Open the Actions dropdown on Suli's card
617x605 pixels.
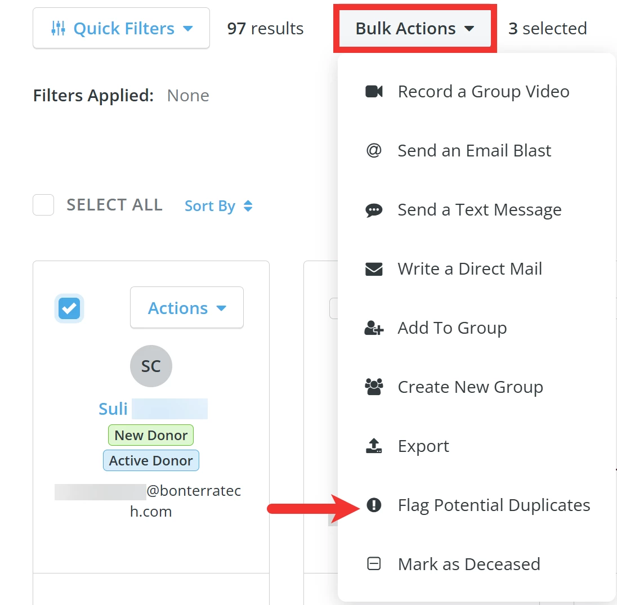pyautogui.click(x=186, y=307)
